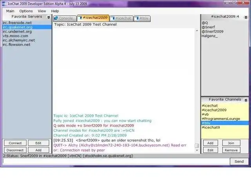Select user @Snerf2009 in nick list
Screen dimensions: 251x178
(225, 31)
